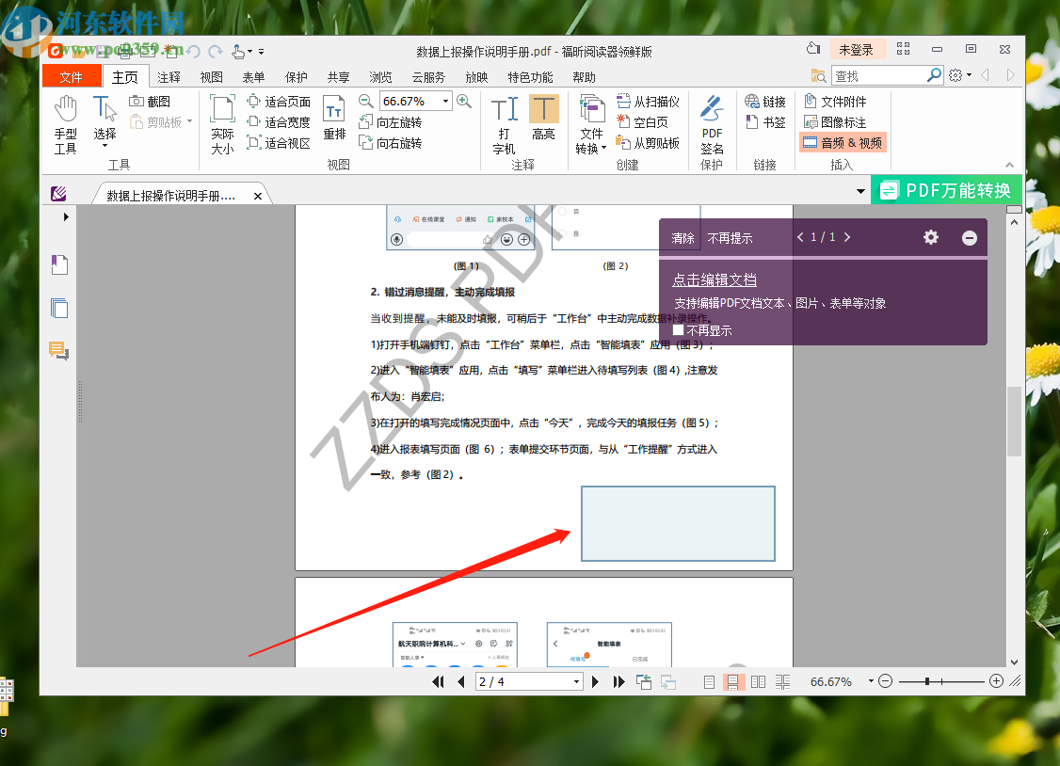
Task: Check the 不再显示 checkbox in the popup
Action: (x=678, y=330)
